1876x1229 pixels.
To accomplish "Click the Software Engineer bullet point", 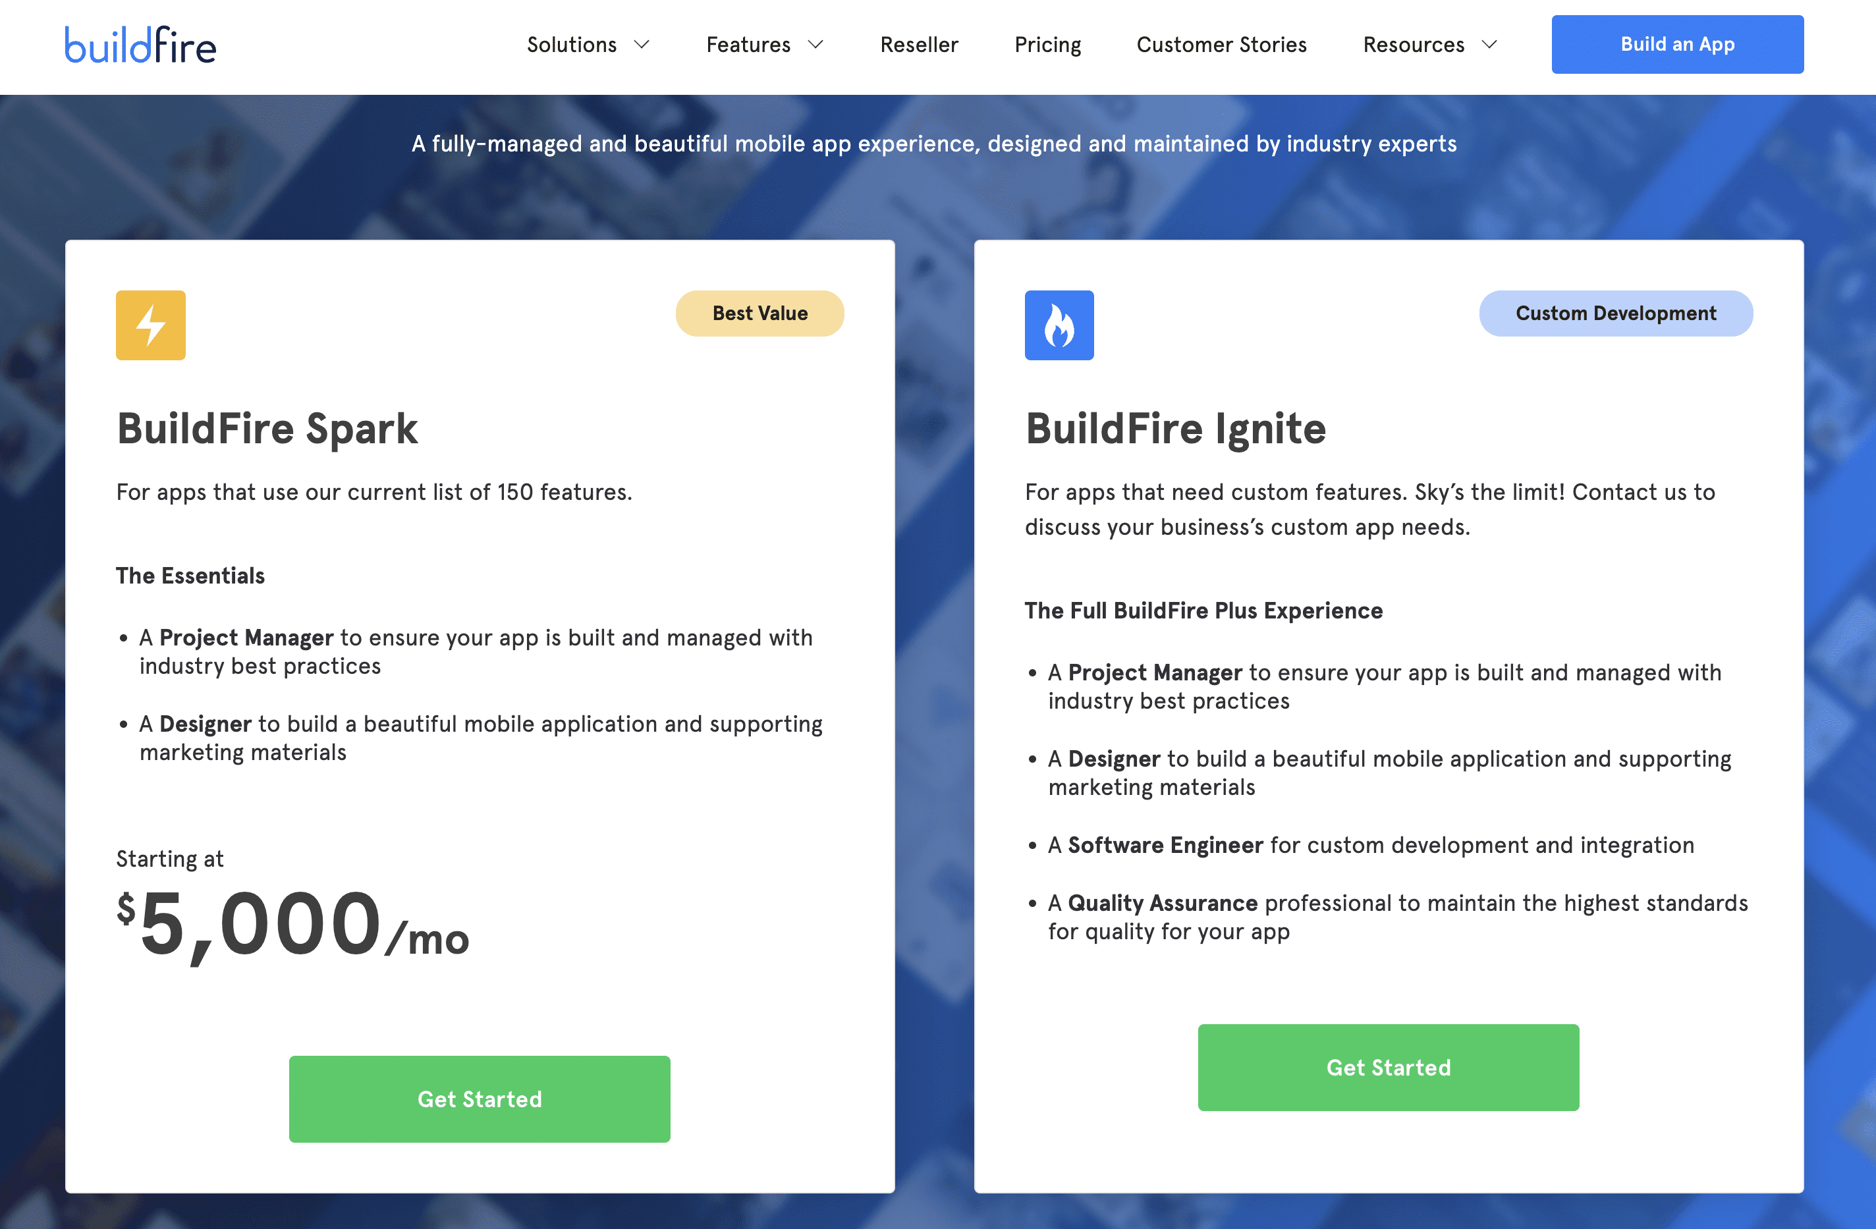I will [x=1370, y=845].
